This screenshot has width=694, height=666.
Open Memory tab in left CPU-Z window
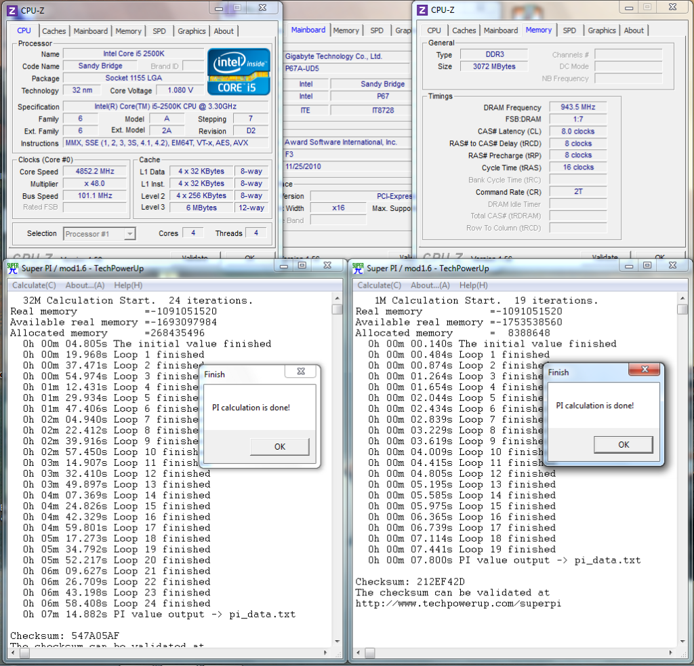[x=128, y=31]
